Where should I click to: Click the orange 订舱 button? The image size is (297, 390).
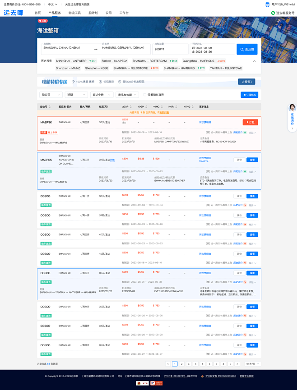tap(250, 122)
